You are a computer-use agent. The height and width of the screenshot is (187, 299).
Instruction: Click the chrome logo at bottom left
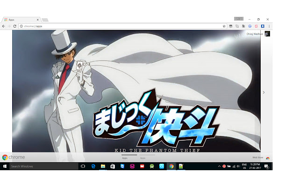pos(14,157)
